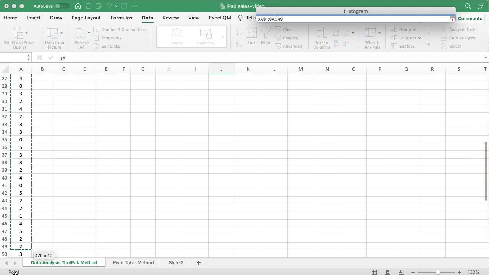The image size is (489, 275).
Task: Click the Data from Picture icon
Action: coord(52,33)
